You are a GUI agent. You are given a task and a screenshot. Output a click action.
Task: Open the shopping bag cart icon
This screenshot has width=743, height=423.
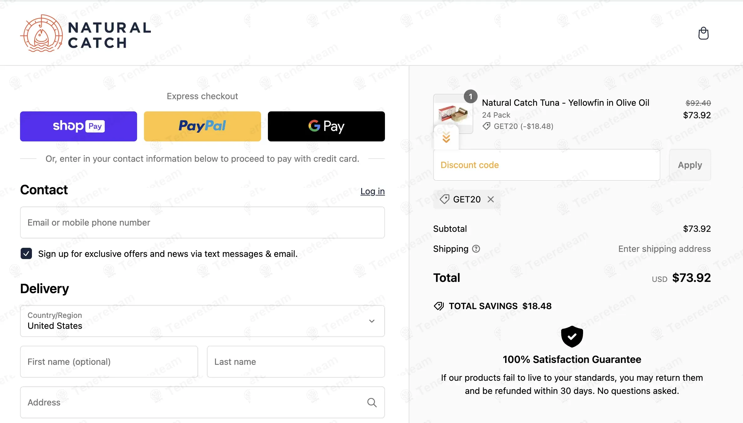[703, 33]
